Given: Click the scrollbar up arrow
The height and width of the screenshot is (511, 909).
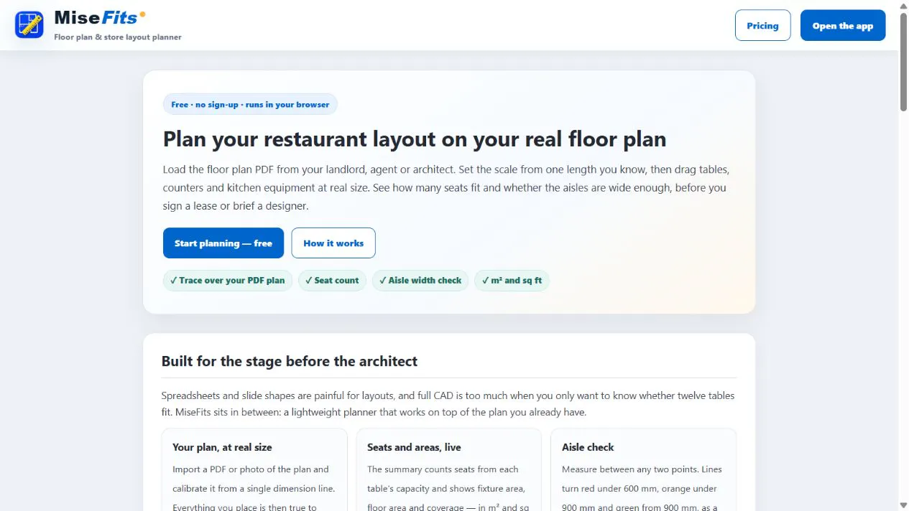Looking at the screenshot, I should tap(903, 5).
